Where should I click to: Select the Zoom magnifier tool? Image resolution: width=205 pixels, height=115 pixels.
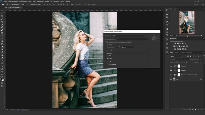(x=2, y=72)
